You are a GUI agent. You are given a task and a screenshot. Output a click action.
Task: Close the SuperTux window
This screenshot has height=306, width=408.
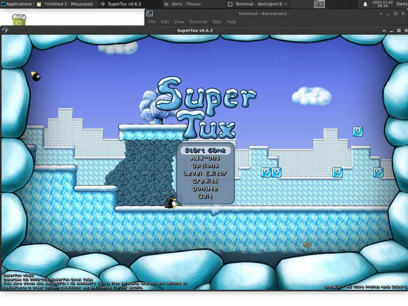pos(406,31)
